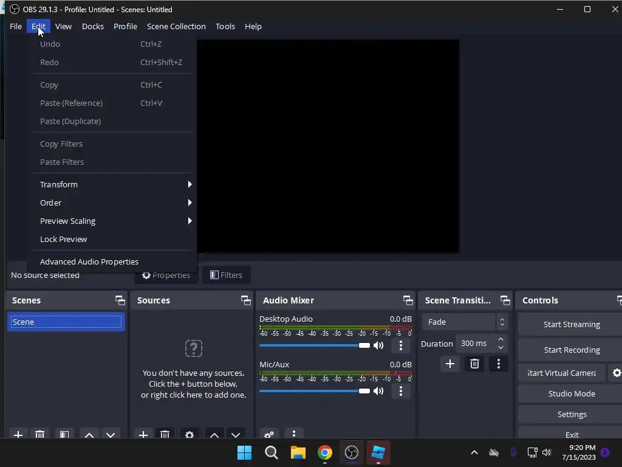The image size is (622, 467).
Task: Move the source up
Action: point(214,434)
